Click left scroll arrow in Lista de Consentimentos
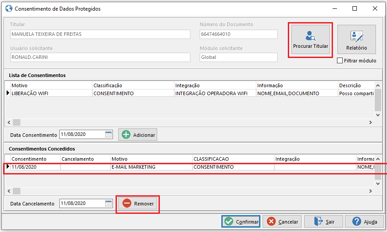The height and width of the screenshot is (232, 387). (x=9, y=122)
